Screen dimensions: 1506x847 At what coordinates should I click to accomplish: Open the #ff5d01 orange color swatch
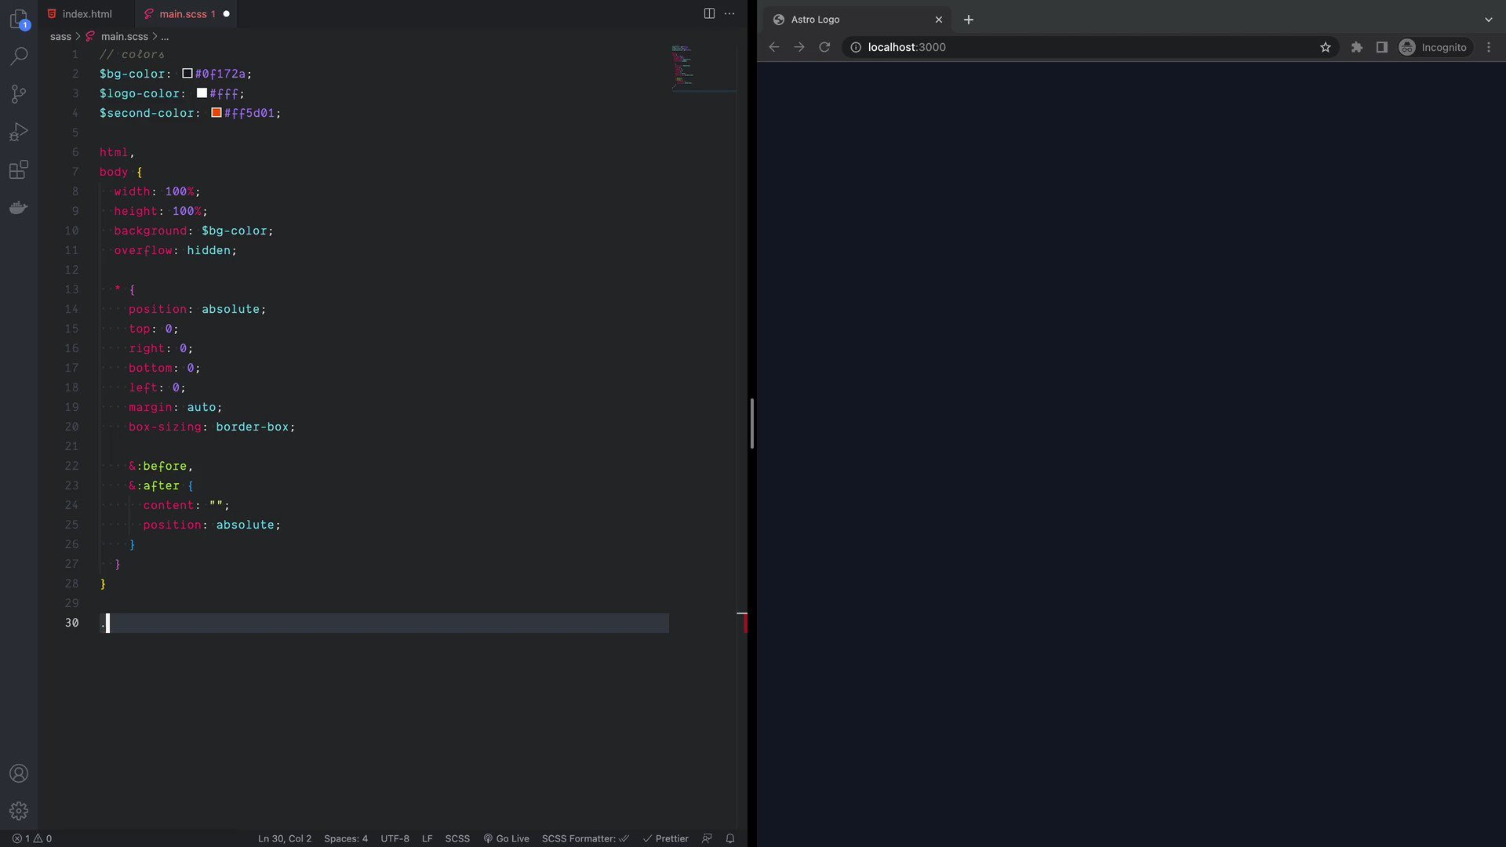(216, 113)
